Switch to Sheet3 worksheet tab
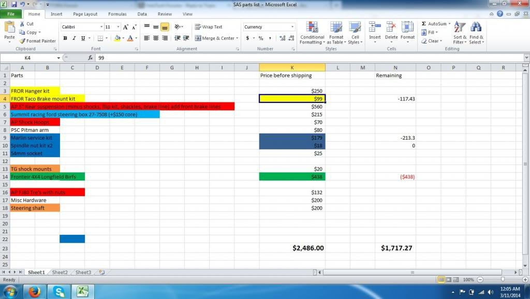Image resolution: width=530 pixels, height=299 pixels. [83, 272]
